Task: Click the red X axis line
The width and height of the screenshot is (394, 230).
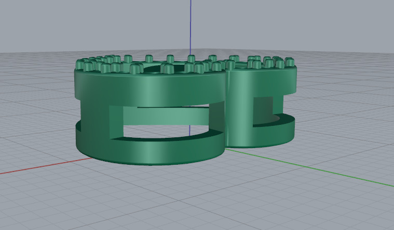Action: tap(45, 166)
